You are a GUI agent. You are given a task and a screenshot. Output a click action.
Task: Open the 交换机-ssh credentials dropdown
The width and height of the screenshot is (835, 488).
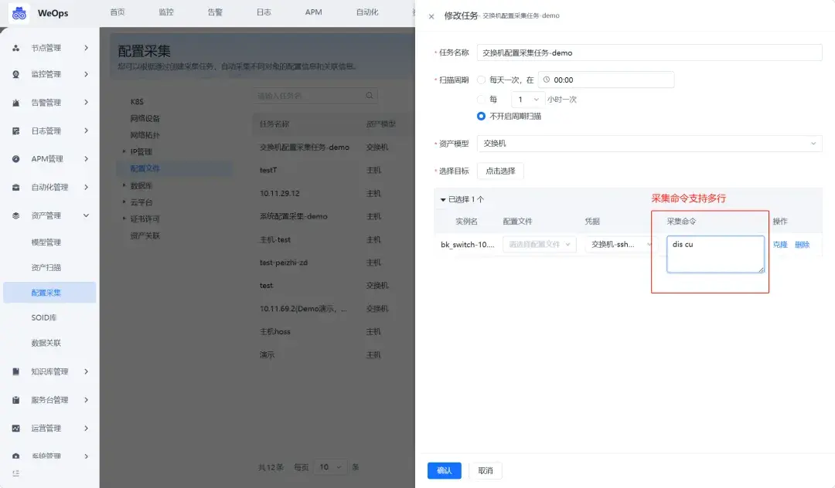(x=619, y=245)
